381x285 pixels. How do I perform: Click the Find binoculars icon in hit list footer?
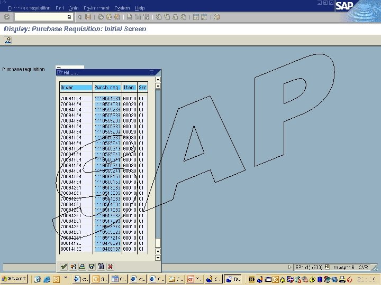(101, 267)
